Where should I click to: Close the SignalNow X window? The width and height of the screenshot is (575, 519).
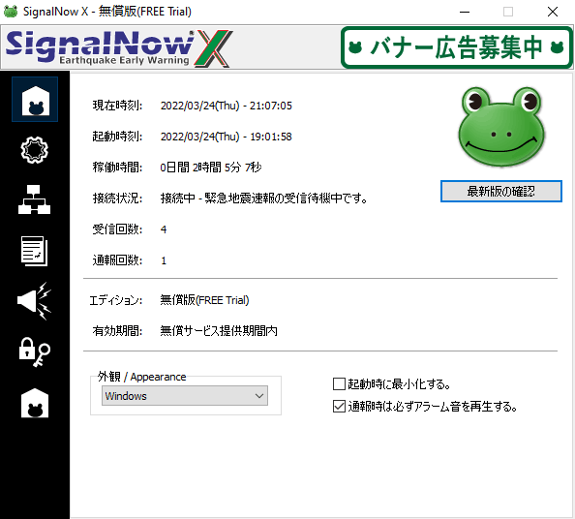553,12
